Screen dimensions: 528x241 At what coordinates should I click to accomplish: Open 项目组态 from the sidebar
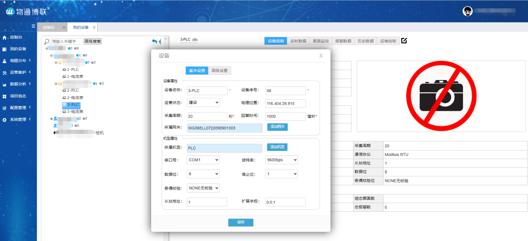(18, 96)
